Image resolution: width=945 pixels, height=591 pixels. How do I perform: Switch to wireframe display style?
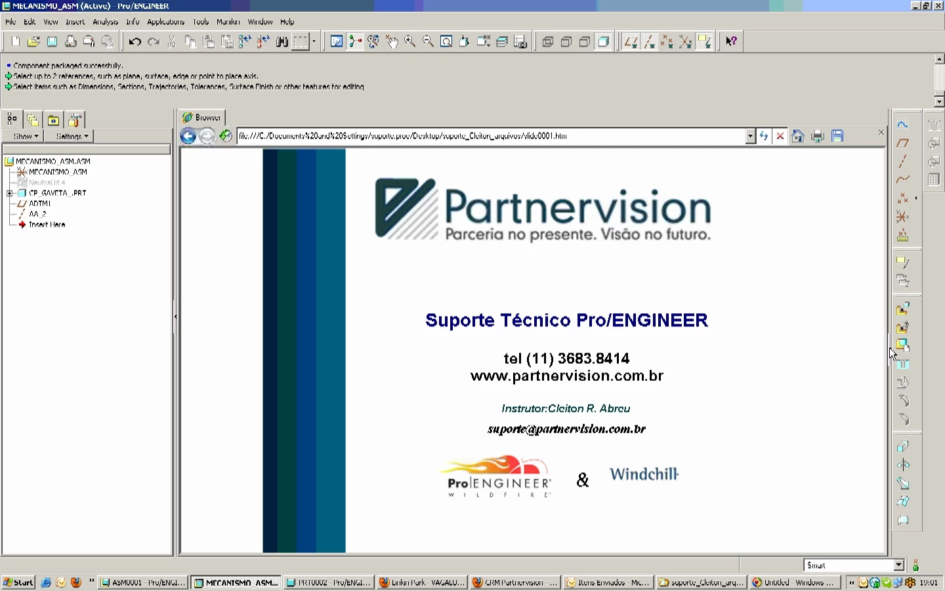click(x=548, y=41)
